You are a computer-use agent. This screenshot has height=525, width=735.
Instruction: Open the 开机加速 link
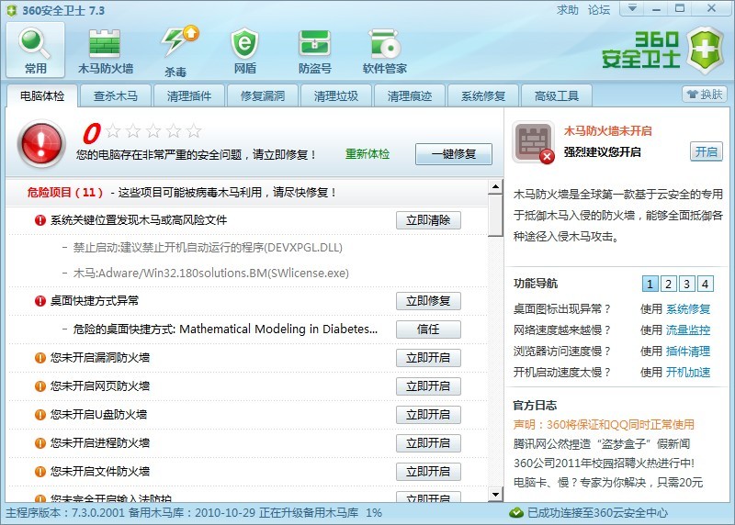coord(688,373)
